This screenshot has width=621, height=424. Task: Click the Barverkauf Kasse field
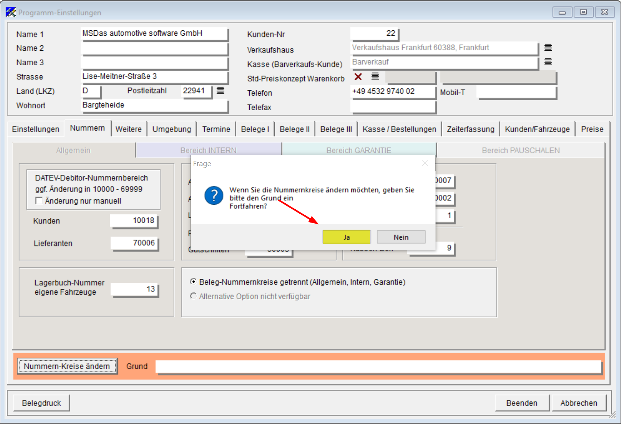coord(444,62)
